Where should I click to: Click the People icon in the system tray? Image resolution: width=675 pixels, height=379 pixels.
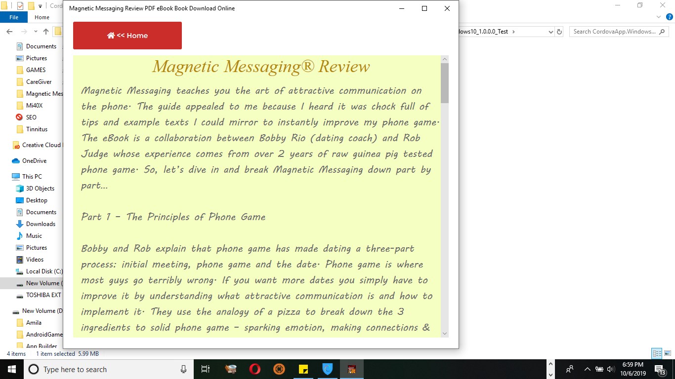570,369
